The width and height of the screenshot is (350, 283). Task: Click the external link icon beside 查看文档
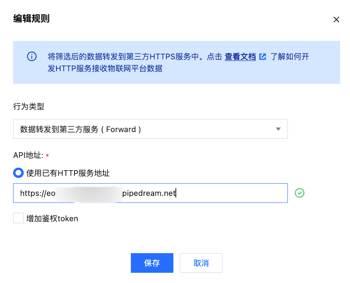(263, 57)
